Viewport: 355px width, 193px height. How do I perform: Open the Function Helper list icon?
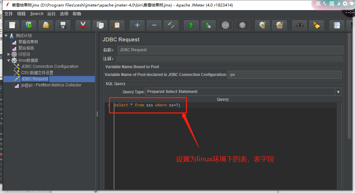tap(337, 25)
